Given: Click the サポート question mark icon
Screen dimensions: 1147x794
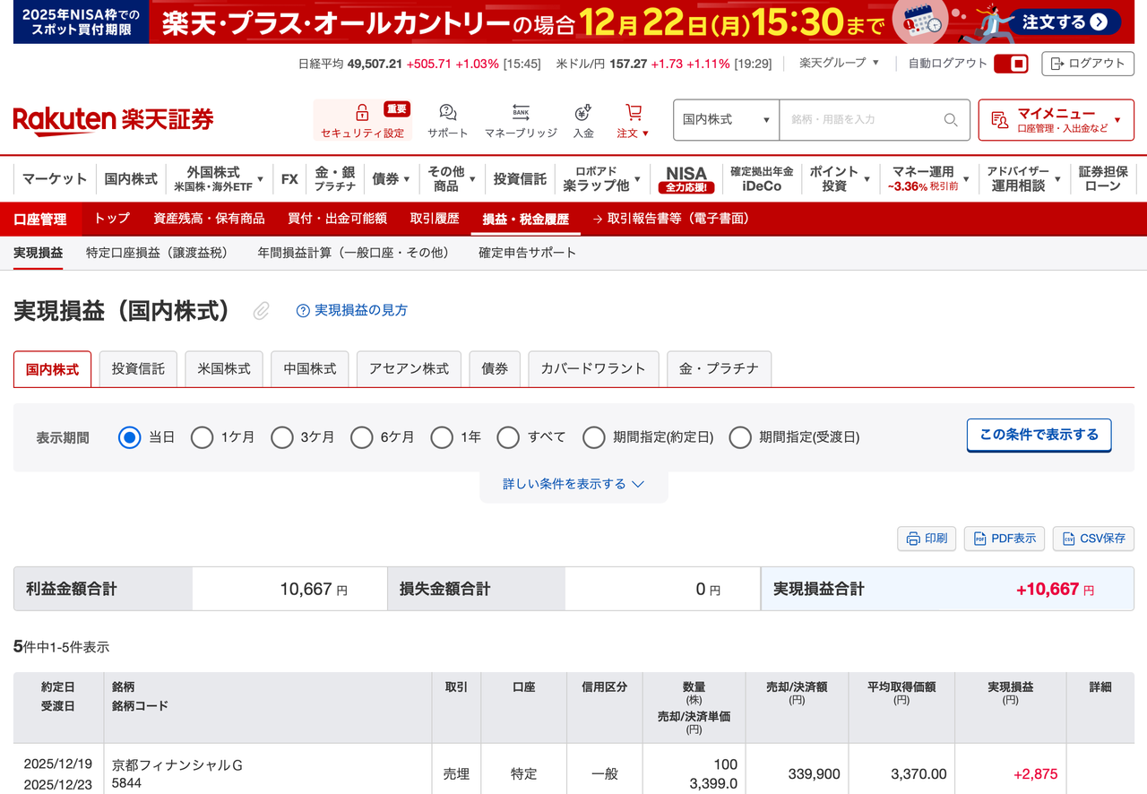Looking at the screenshot, I should (446, 112).
